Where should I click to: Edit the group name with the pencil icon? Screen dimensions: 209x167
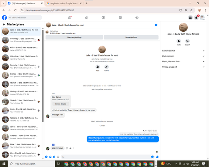click(107, 67)
